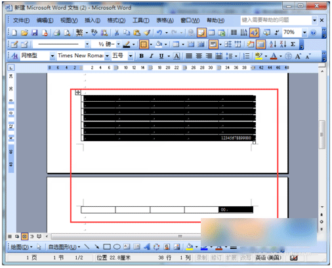Click the Columns layout icon
The width and height of the screenshot is (332, 268).
234,33
